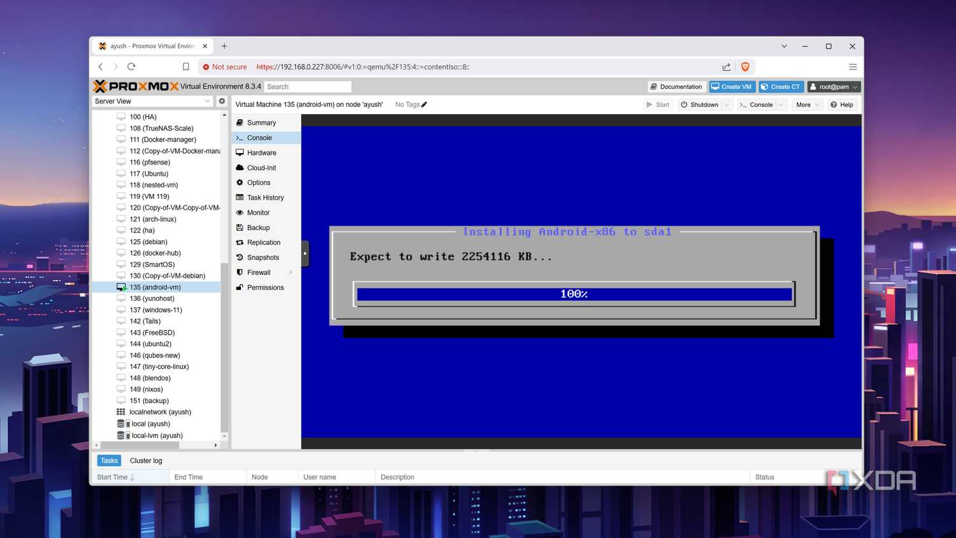Select local-lvm (ayush) storage
The height and width of the screenshot is (538, 956).
[156, 435]
